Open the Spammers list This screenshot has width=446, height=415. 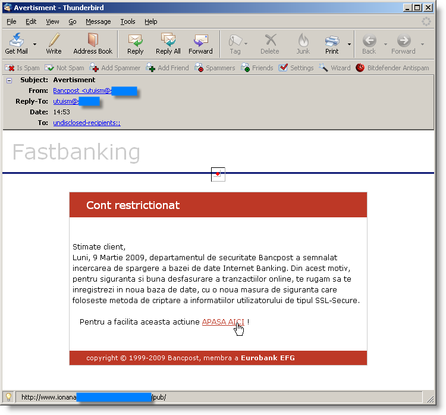(x=215, y=68)
